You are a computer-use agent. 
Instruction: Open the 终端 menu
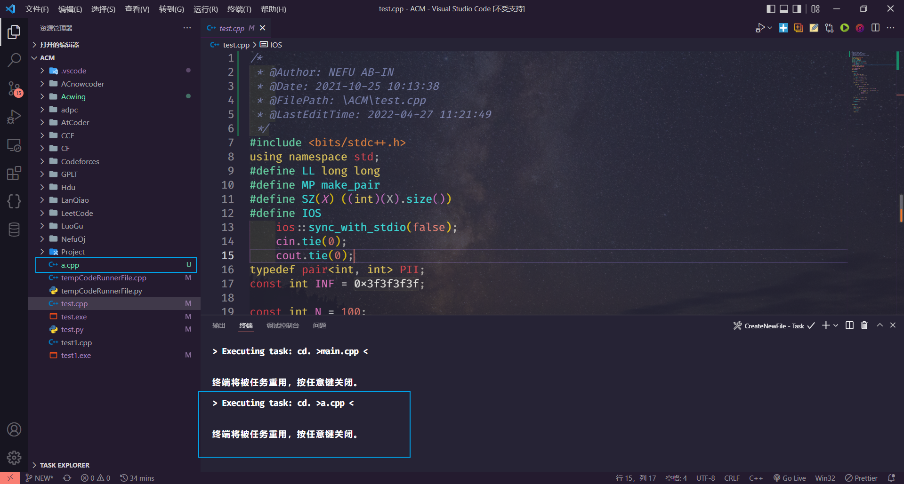coord(239,9)
